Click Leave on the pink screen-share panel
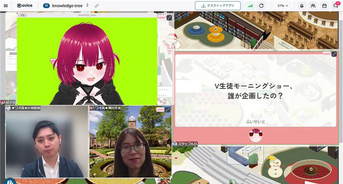 [326, 54]
